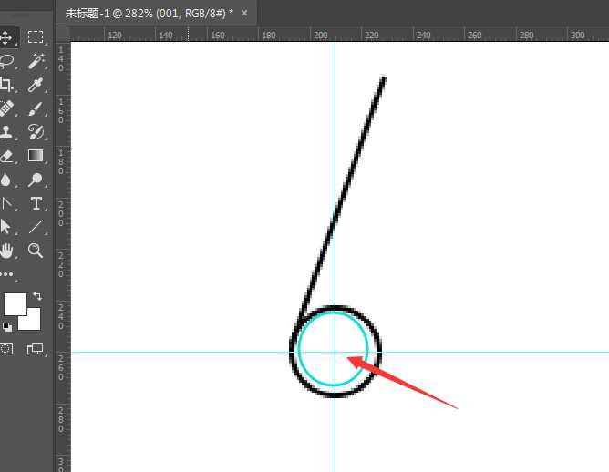
Task: Activate the Dodge tool
Action: coord(36,180)
